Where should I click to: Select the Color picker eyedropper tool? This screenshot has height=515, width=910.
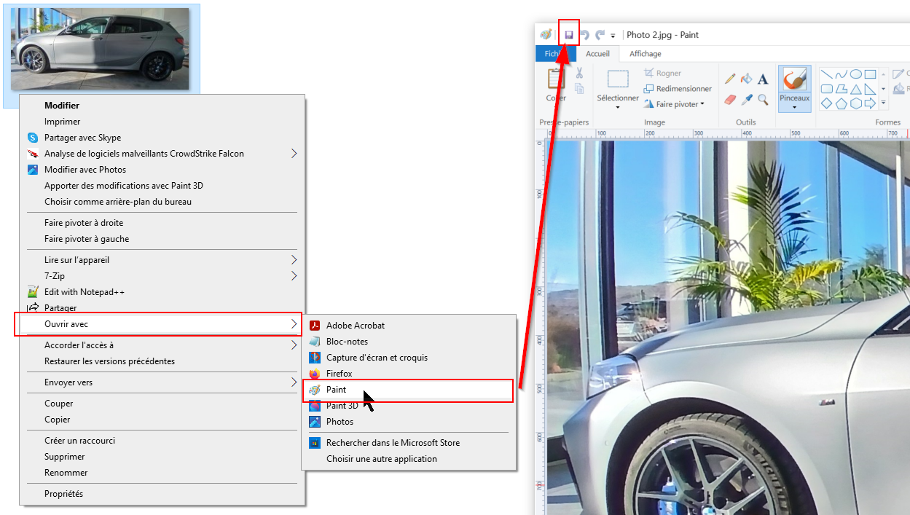(746, 99)
